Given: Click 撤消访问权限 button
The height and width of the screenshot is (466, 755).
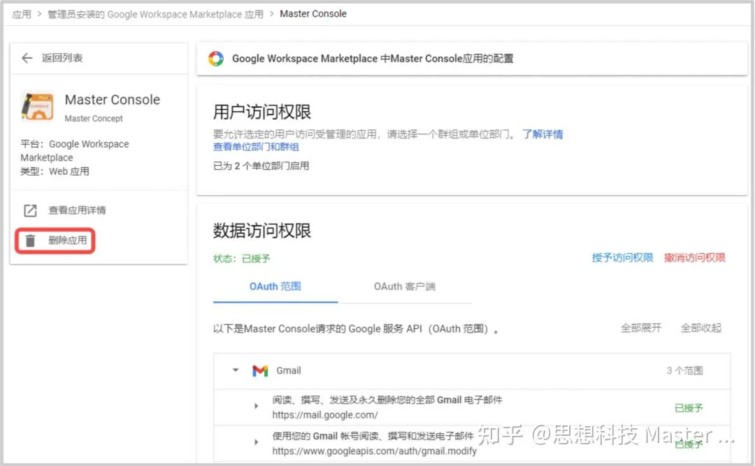Looking at the screenshot, I should [694, 257].
